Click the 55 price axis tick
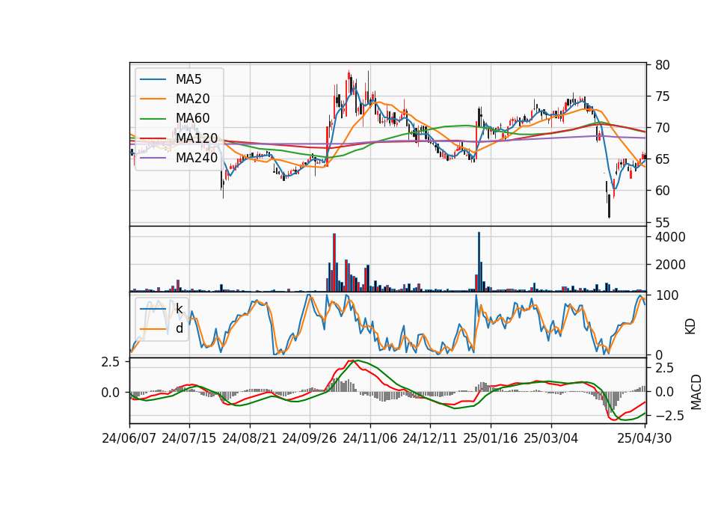Viewport: 718px width, 516px height. pos(662,223)
